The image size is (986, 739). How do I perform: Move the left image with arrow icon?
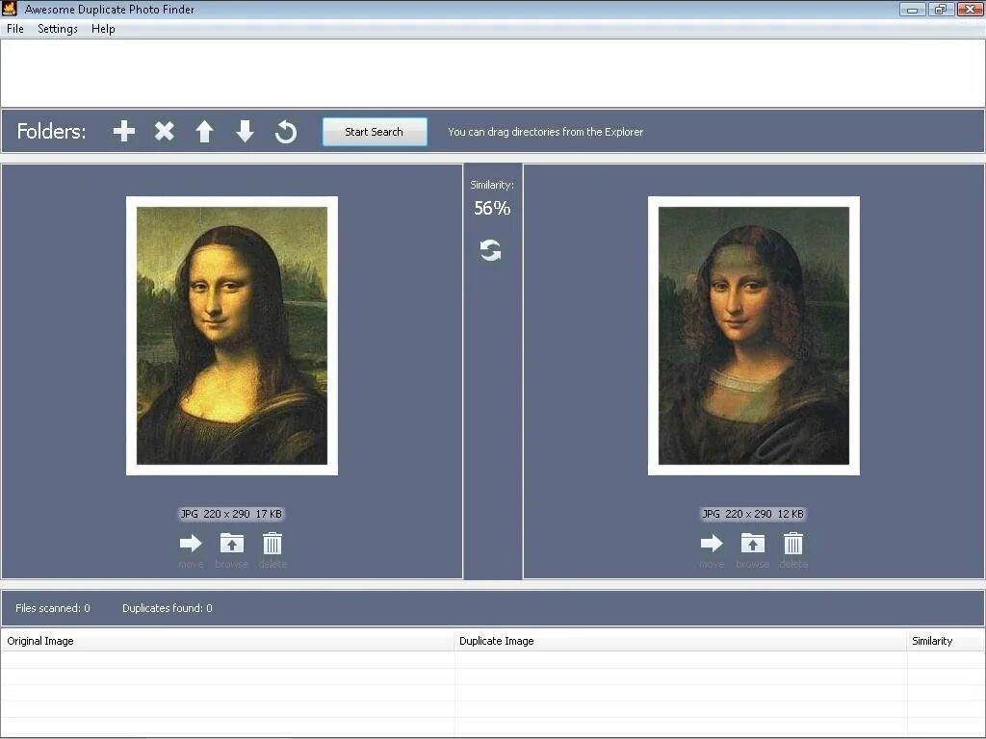coord(191,543)
